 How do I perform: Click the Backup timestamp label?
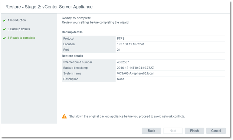(x=75, y=68)
